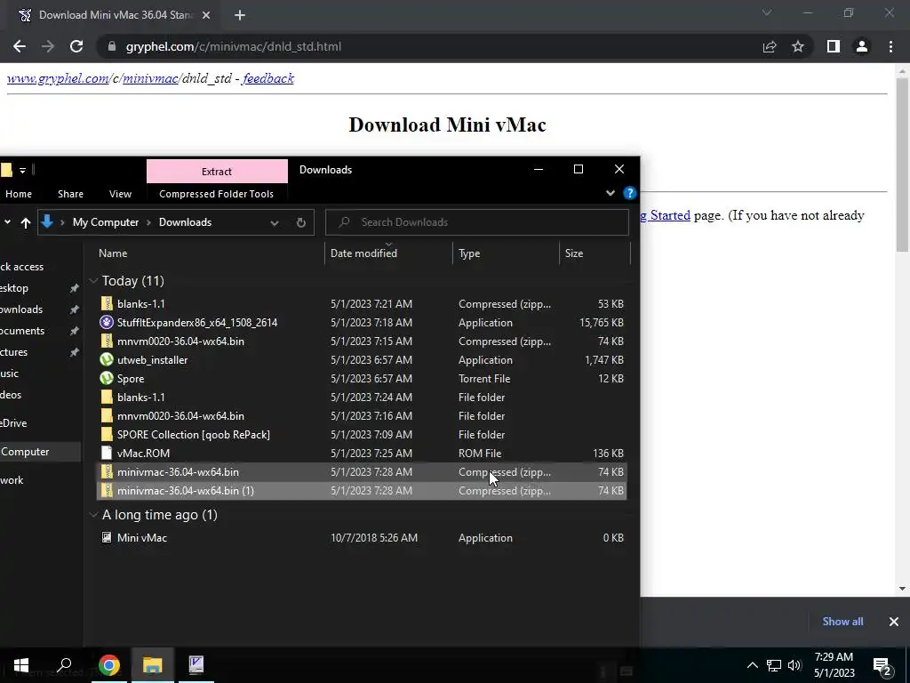Click Chrome back arrow button
This screenshot has height=683, width=910.
tap(20, 46)
